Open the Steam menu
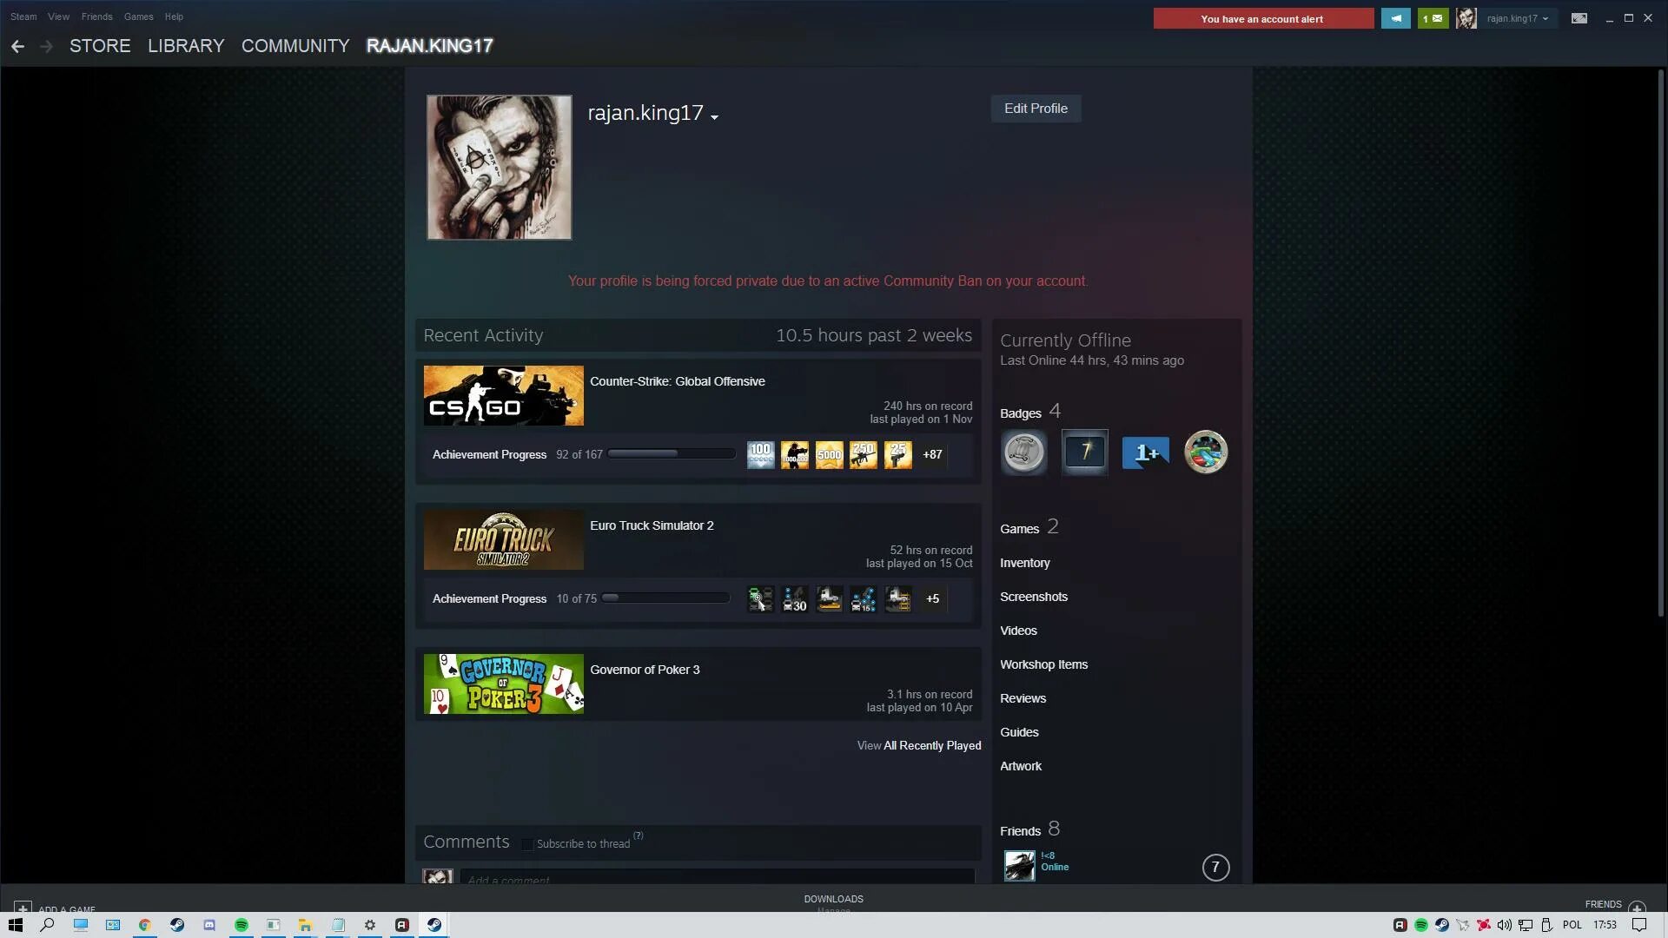1668x938 pixels. coord(23,17)
